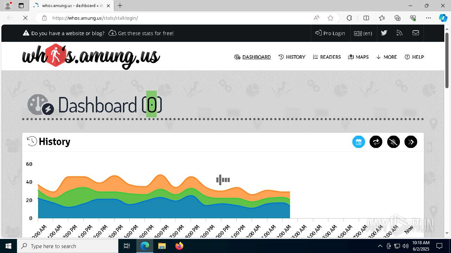451x253 pixels.
Task: Open a new browser tab
Action: coord(120,6)
